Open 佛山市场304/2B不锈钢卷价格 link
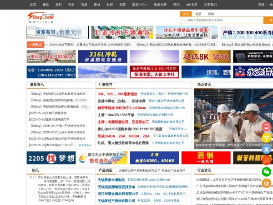273x205 pixels. pos(57,138)
